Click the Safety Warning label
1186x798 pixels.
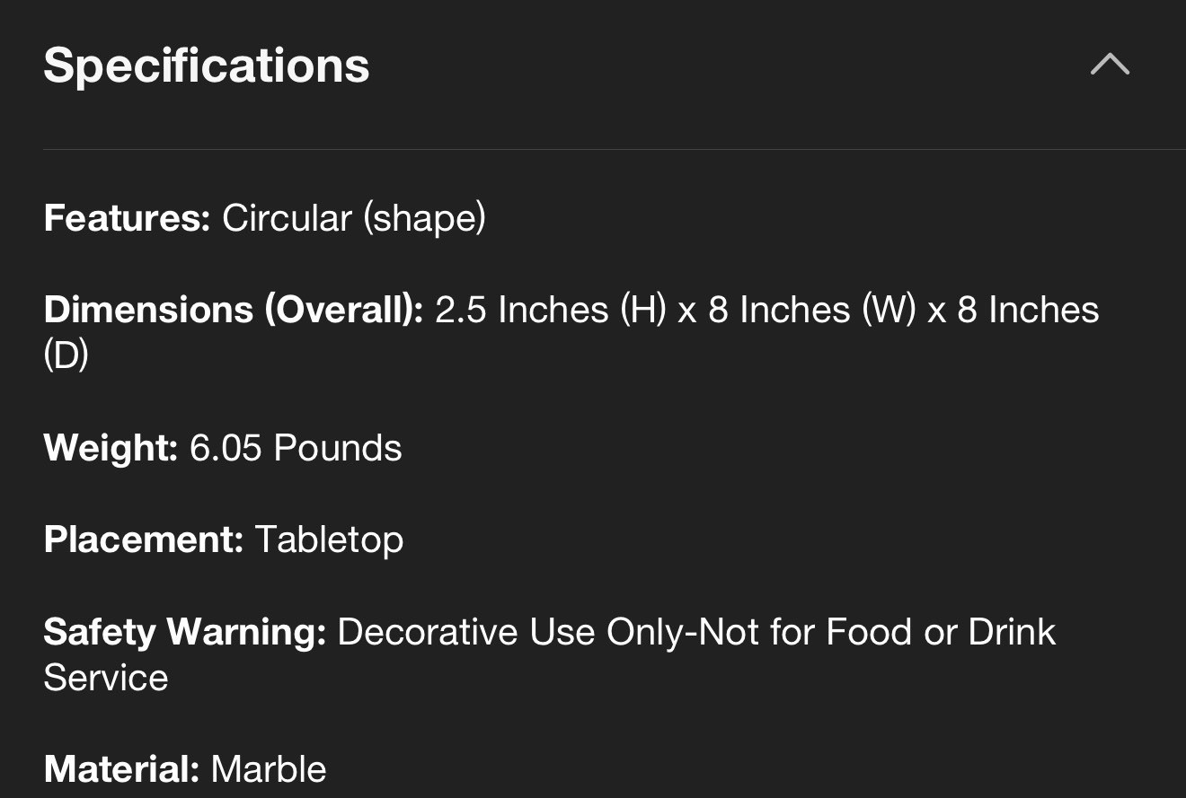coord(184,632)
